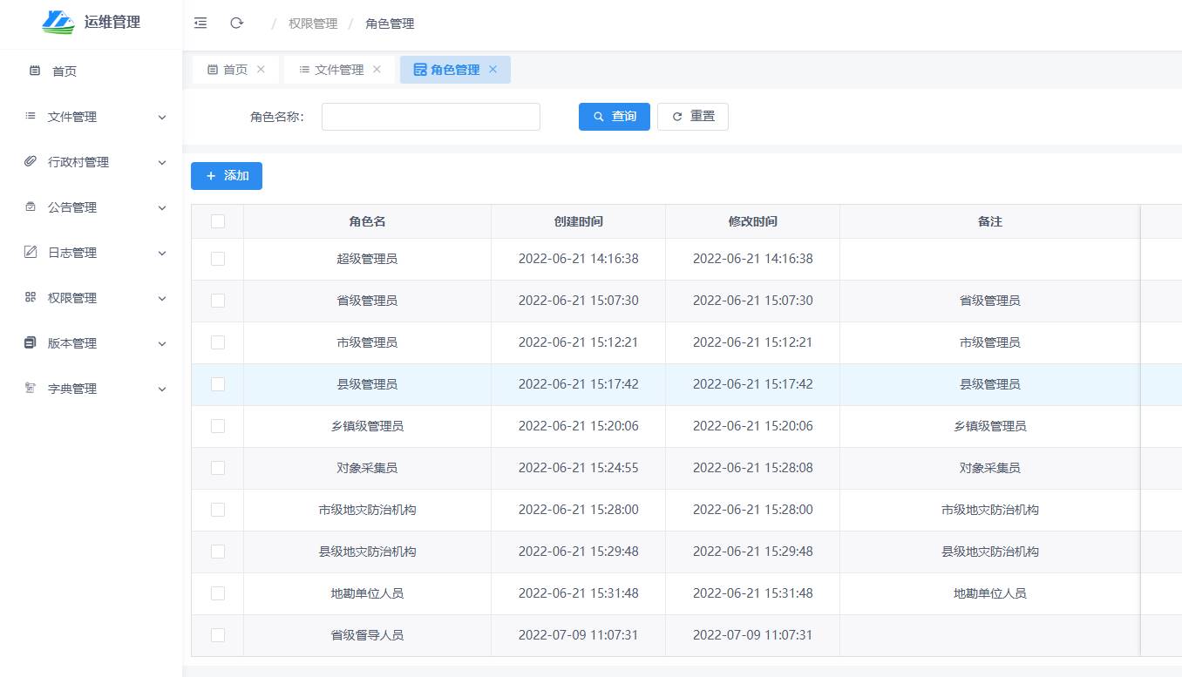Image resolution: width=1182 pixels, height=677 pixels.
Task: Select the 县级管理员 row checkbox
Action: click(218, 384)
